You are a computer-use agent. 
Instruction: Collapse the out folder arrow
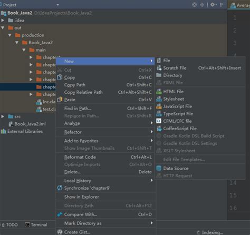[3, 28]
